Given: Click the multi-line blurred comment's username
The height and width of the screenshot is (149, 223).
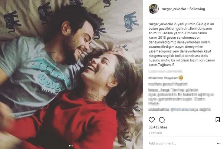Looking at the screenshot, I should 159,90.
